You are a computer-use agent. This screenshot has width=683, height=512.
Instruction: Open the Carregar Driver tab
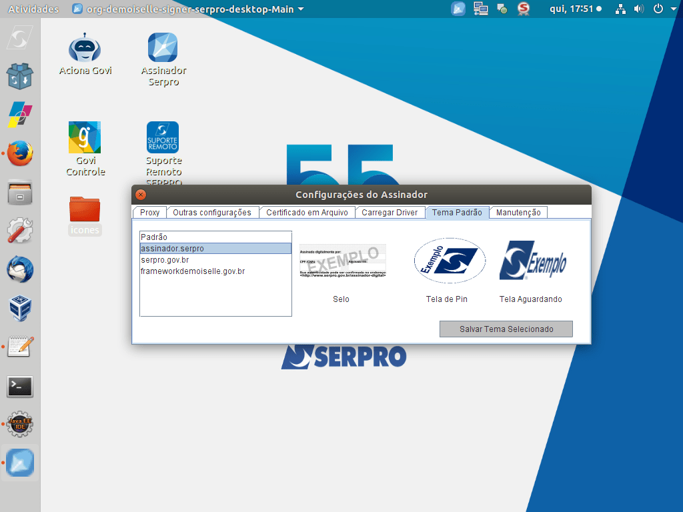[x=390, y=213]
